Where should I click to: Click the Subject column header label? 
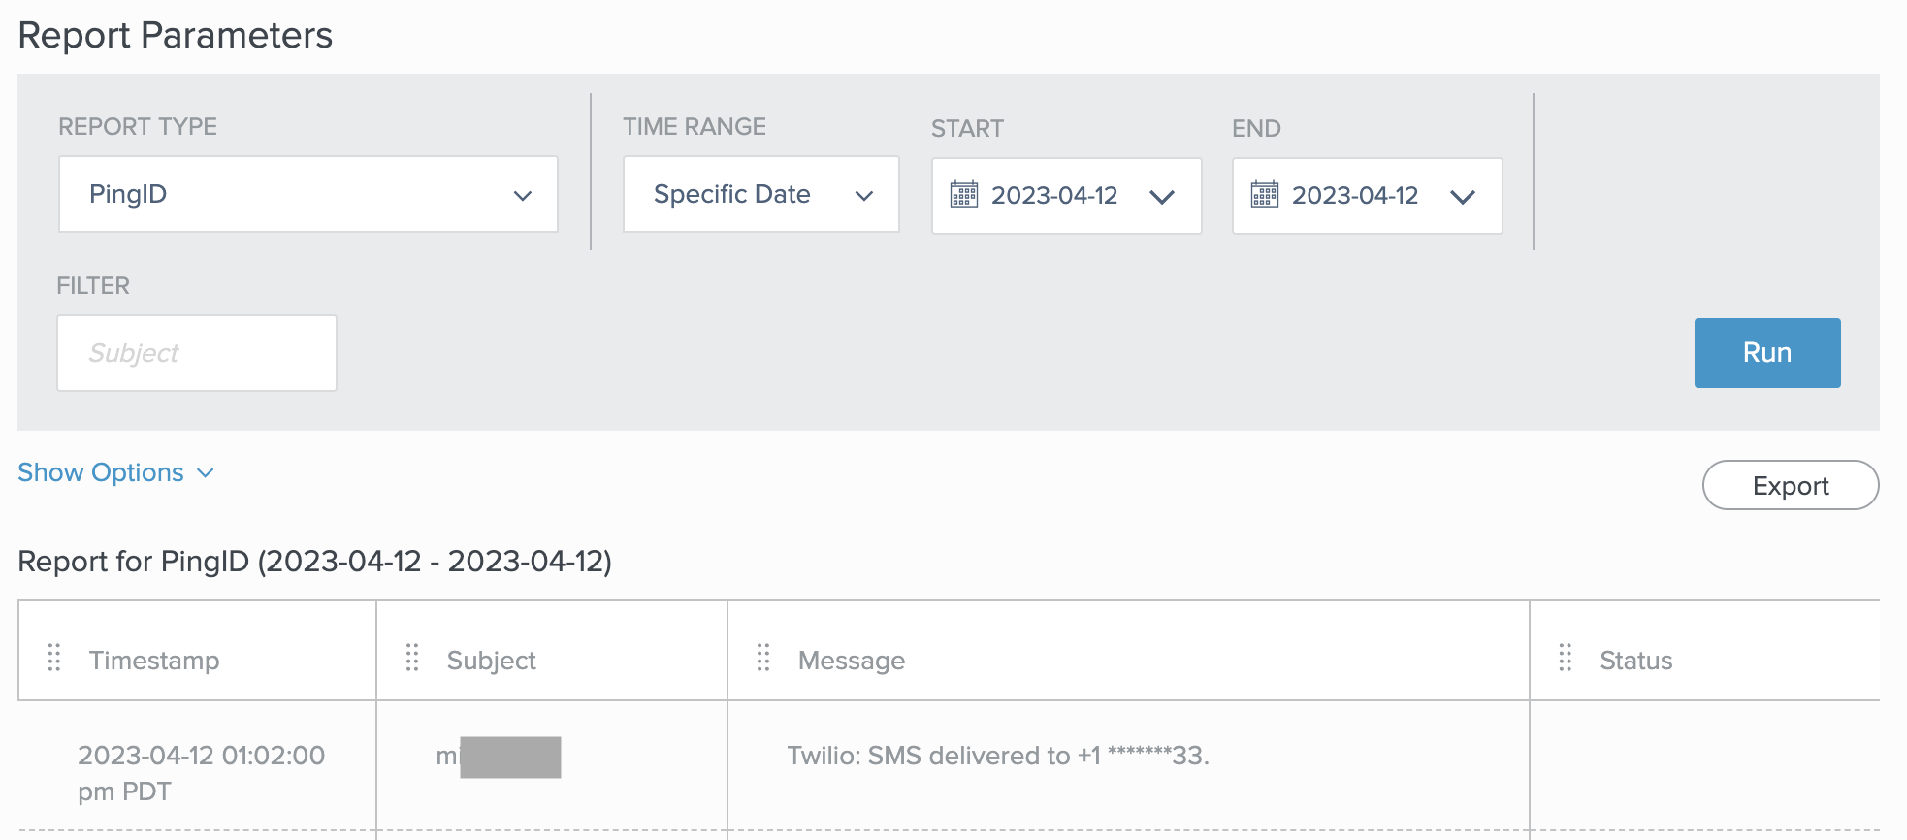(491, 661)
